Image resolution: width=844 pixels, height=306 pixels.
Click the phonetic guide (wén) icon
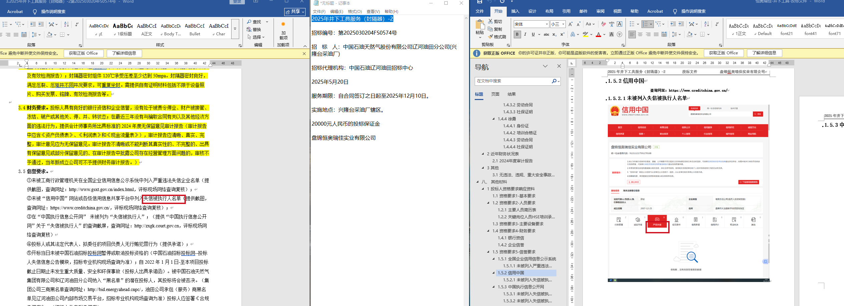coord(611,24)
